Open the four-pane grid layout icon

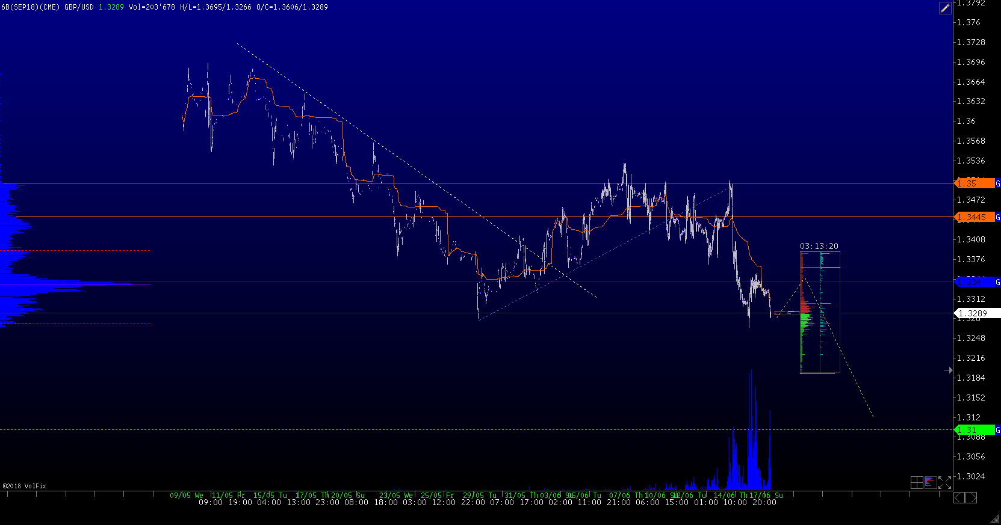pos(917,482)
